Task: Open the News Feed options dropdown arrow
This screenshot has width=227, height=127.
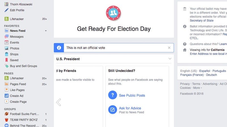Action: tap(46, 31)
